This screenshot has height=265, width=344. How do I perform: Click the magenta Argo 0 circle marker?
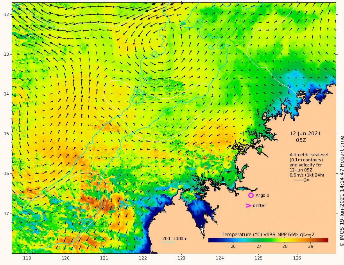point(251,195)
